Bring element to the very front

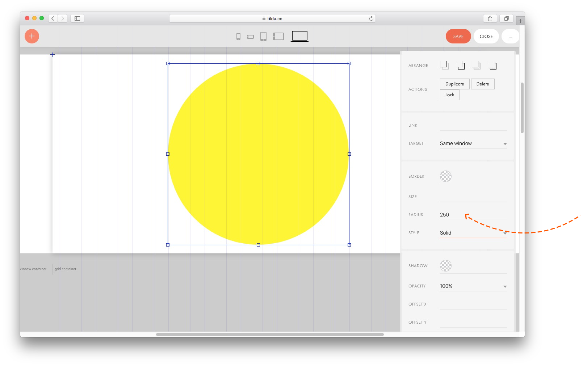(476, 65)
